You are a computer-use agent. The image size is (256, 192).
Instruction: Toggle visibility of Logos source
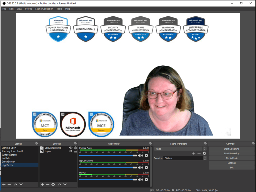click(x=71, y=151)
